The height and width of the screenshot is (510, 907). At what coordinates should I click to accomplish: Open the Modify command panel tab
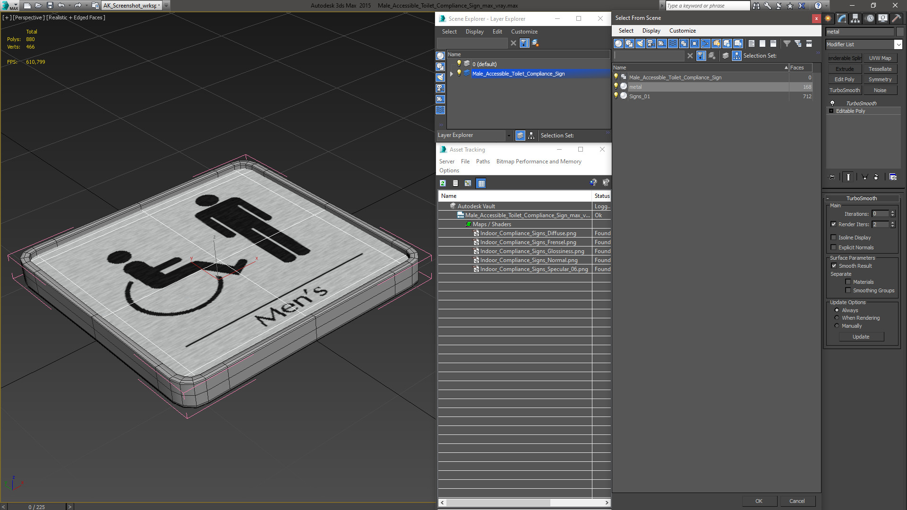pos(842,18)
